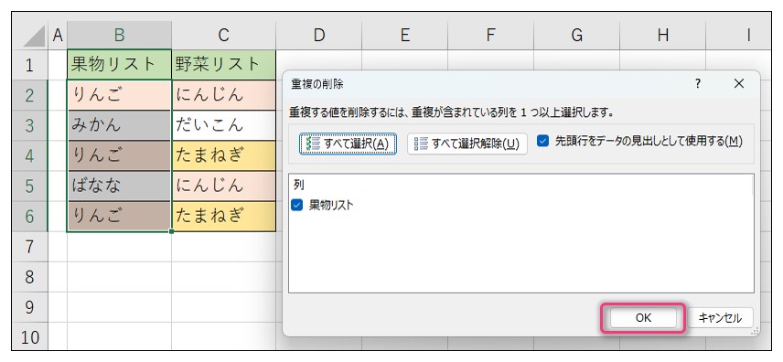Select row 4 header

coord(29,155)
